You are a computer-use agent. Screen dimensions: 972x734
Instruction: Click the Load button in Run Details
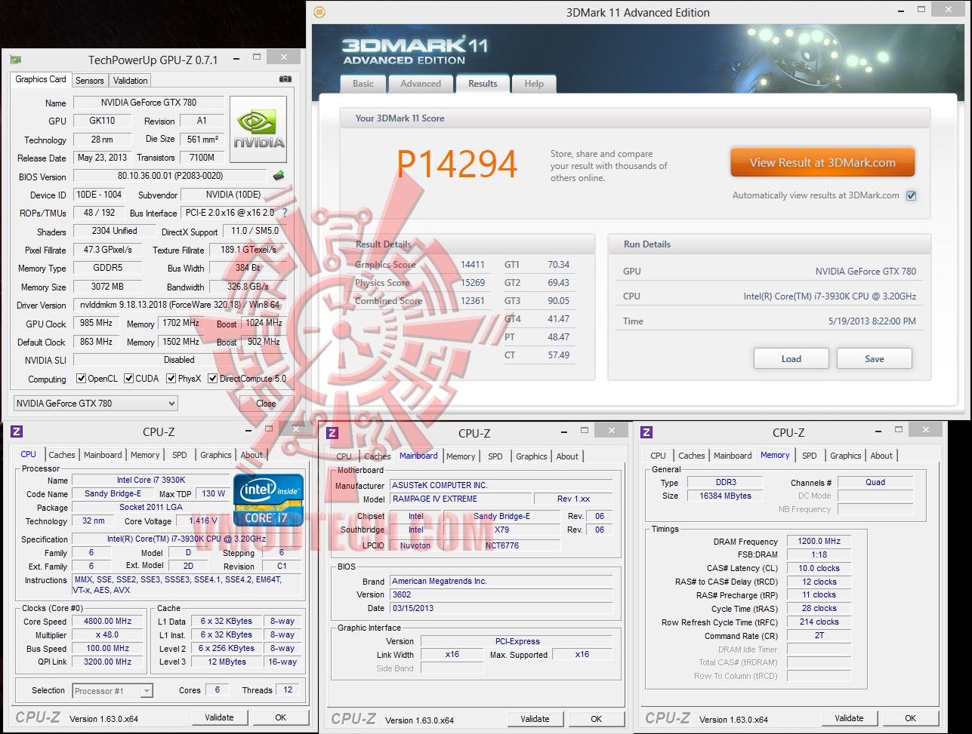tap(791, 359)
